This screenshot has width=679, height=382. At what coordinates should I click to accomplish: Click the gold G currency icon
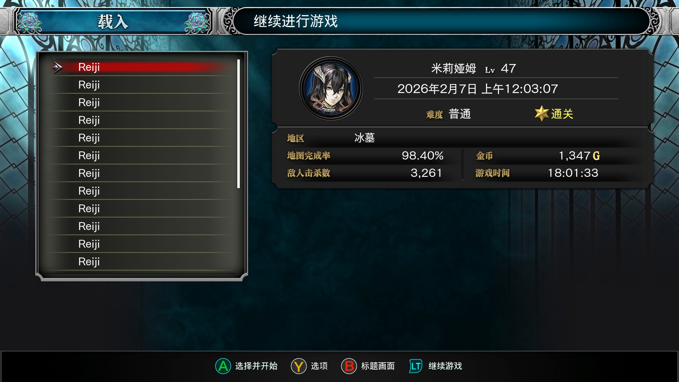click(x=596, y=156)
